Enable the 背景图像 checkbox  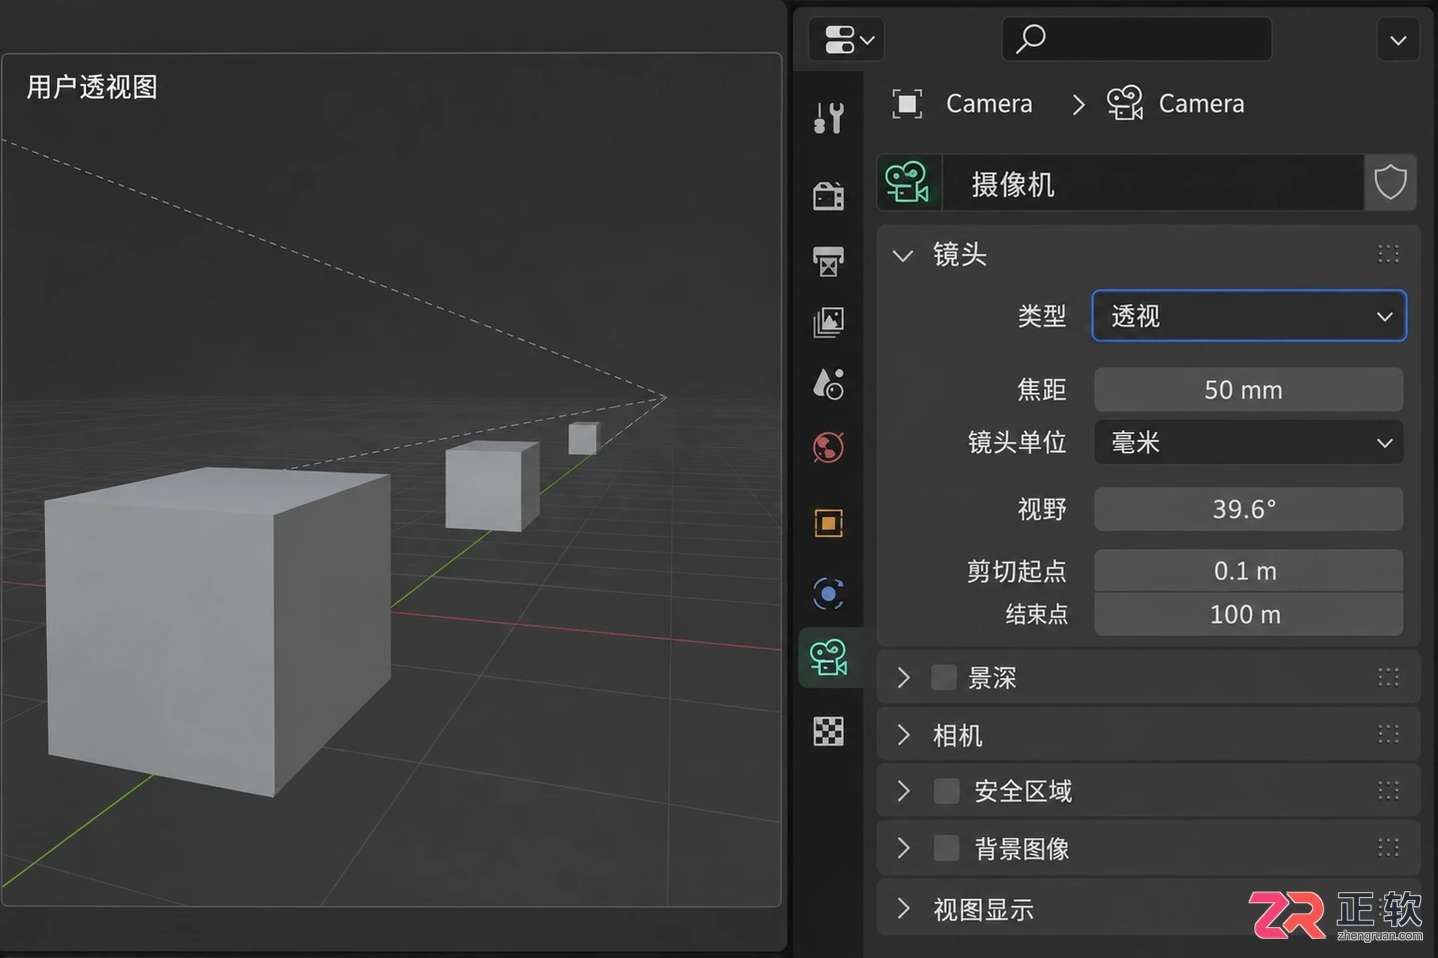click(946, 848)
